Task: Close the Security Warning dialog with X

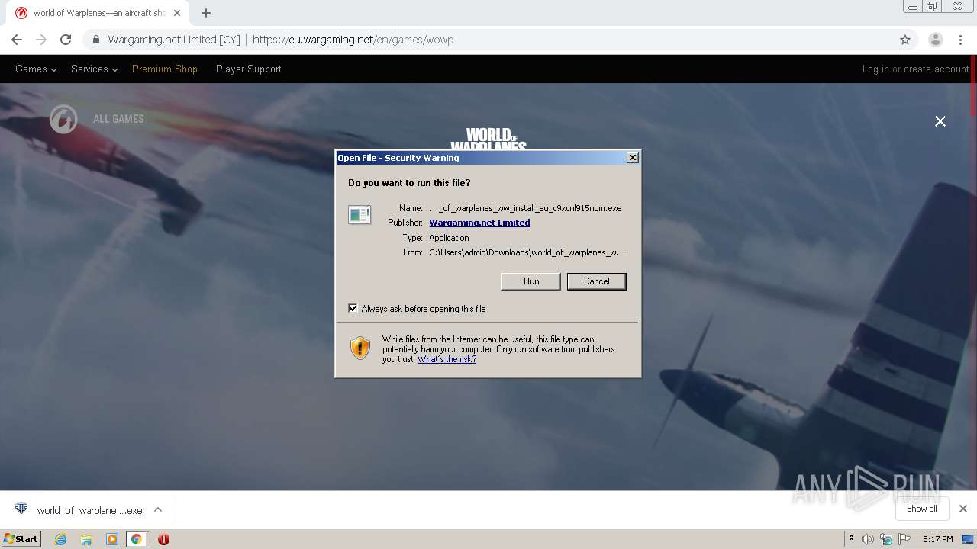Action: [x=632, y=157]
